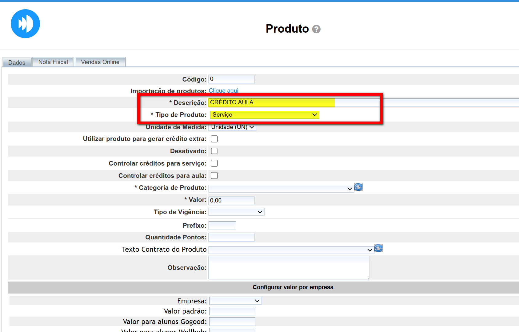Check the Desativado checkbox
This screenshot has height=332, width=519.
point(214,151)
